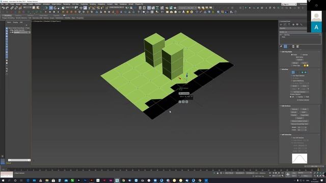Configure Modifier Sets icon

297,46
